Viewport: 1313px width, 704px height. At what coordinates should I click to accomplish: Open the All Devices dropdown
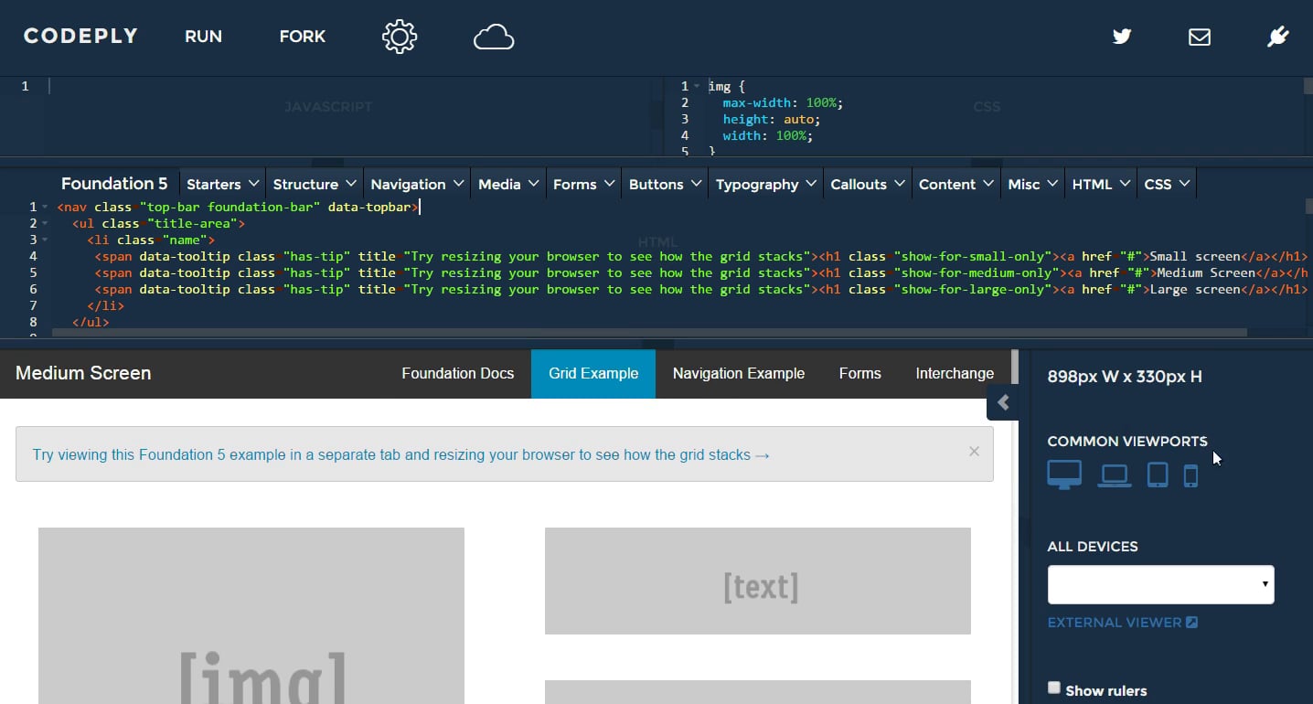pyautogui.click(x=1160, y=584)
